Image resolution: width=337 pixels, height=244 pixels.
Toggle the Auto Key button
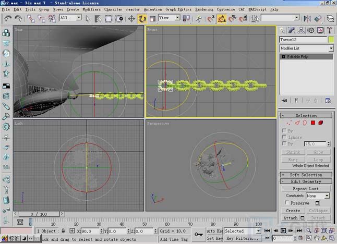pos(214,231)
